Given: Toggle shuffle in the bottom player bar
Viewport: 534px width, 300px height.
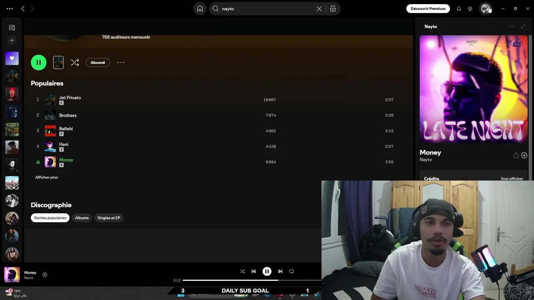Looking at the screenshot, I should click(242, 271).
